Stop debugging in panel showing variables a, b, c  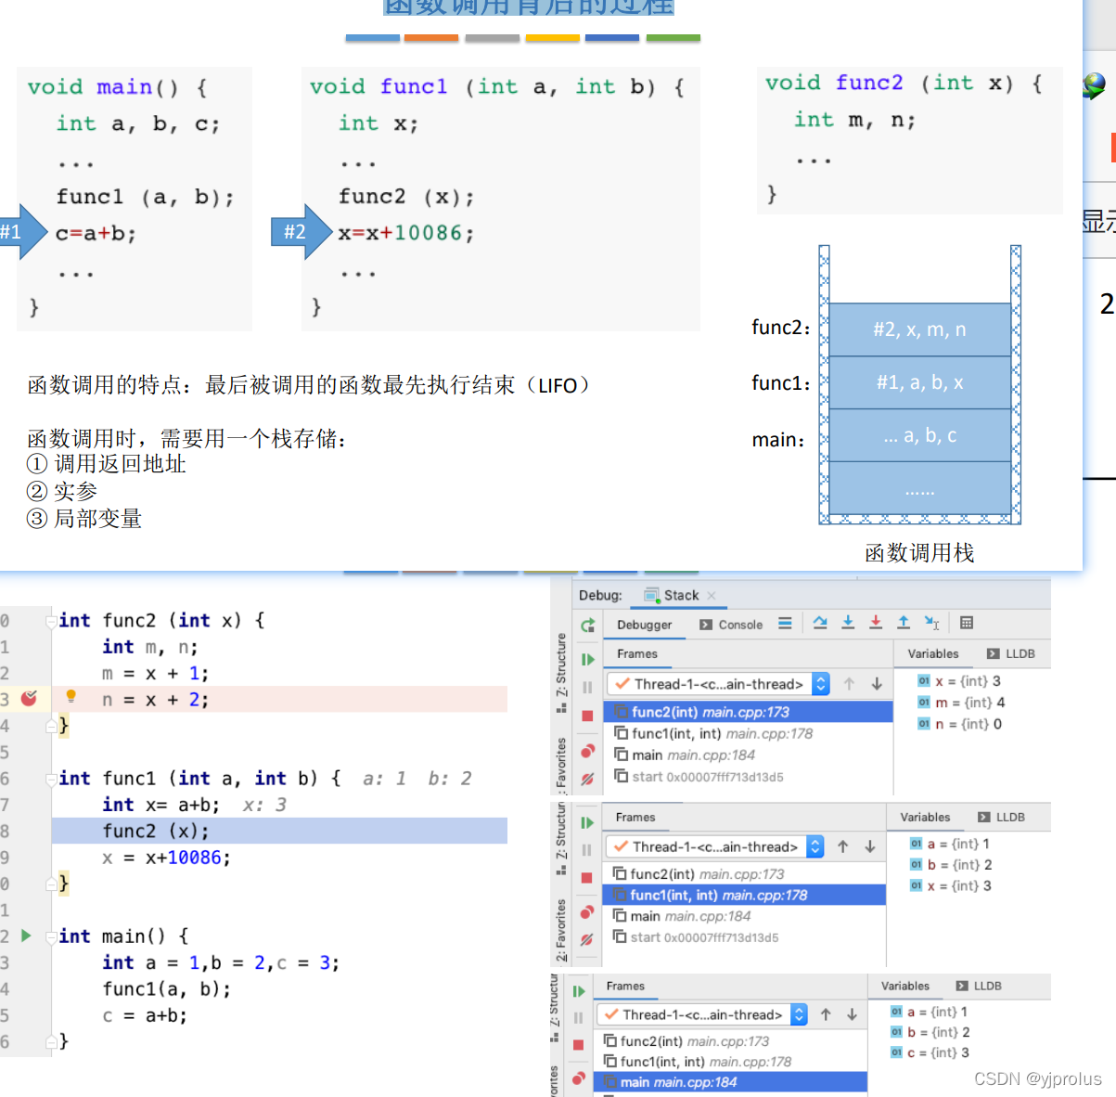tap(579, 1045)
